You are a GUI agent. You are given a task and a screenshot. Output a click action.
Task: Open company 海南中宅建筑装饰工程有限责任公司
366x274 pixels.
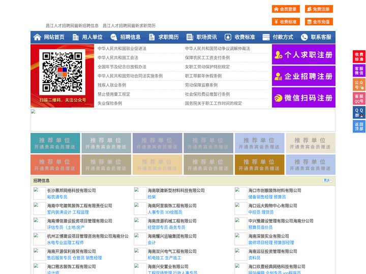pos(80,205)
